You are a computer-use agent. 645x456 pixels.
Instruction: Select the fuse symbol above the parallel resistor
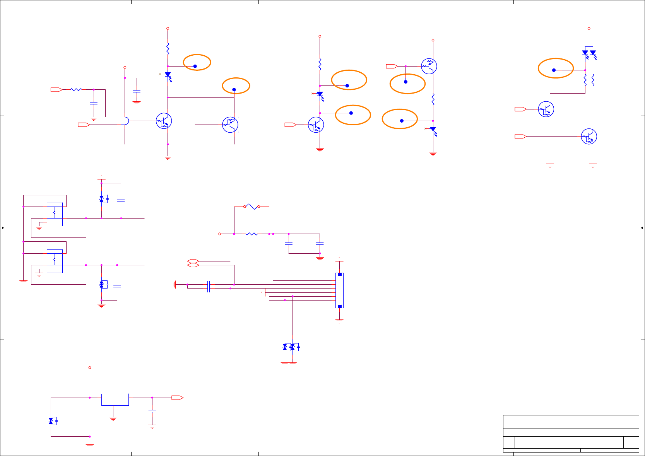[x=251, y=207]
